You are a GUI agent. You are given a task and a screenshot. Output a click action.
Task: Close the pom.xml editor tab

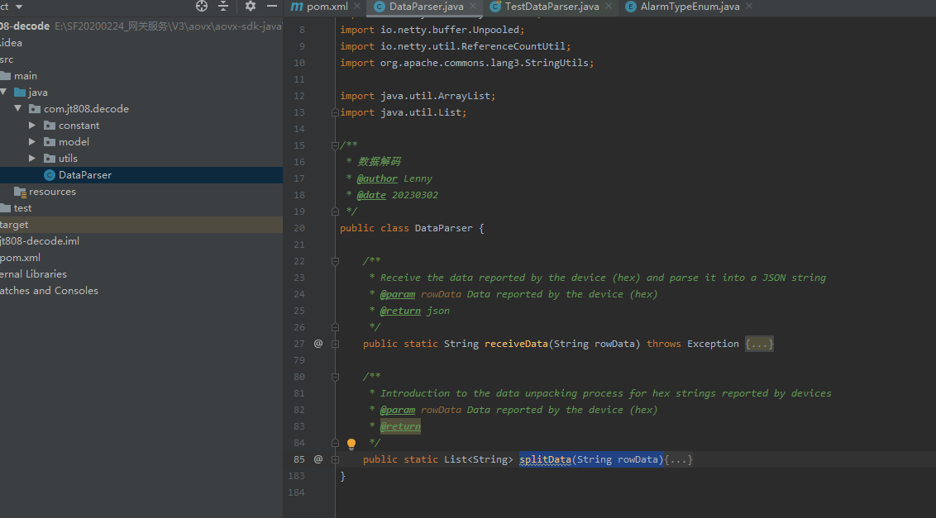click(x=358, y=7)
